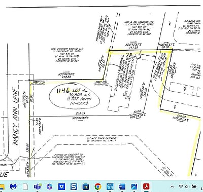Open Malwarebytes from the taskbar

(13, 186)
